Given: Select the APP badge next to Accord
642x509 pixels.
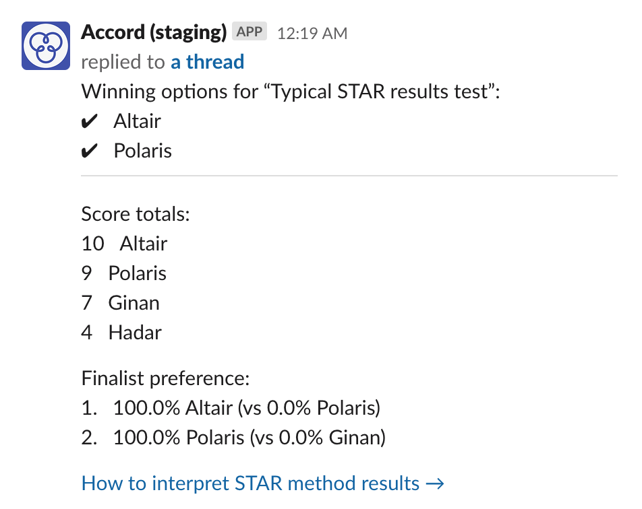Looking at the screenshot, I should click(x=248, y=31).
